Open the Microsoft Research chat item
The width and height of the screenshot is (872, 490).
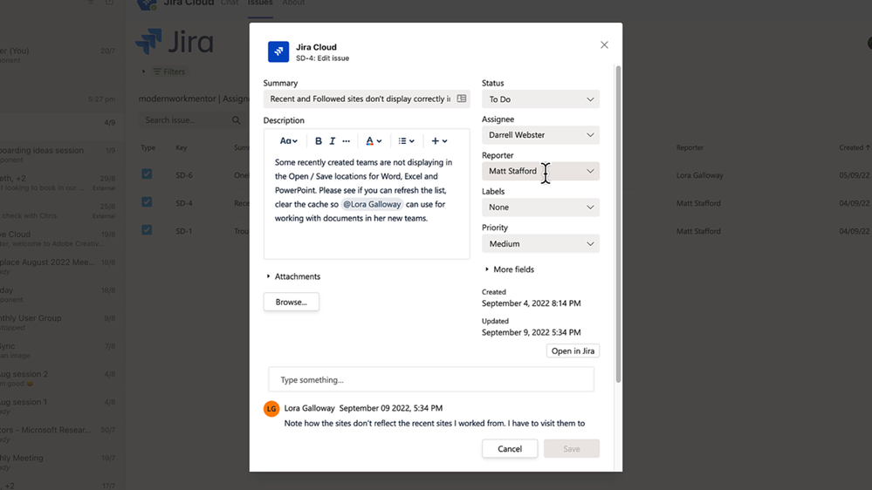click(58, 434)
